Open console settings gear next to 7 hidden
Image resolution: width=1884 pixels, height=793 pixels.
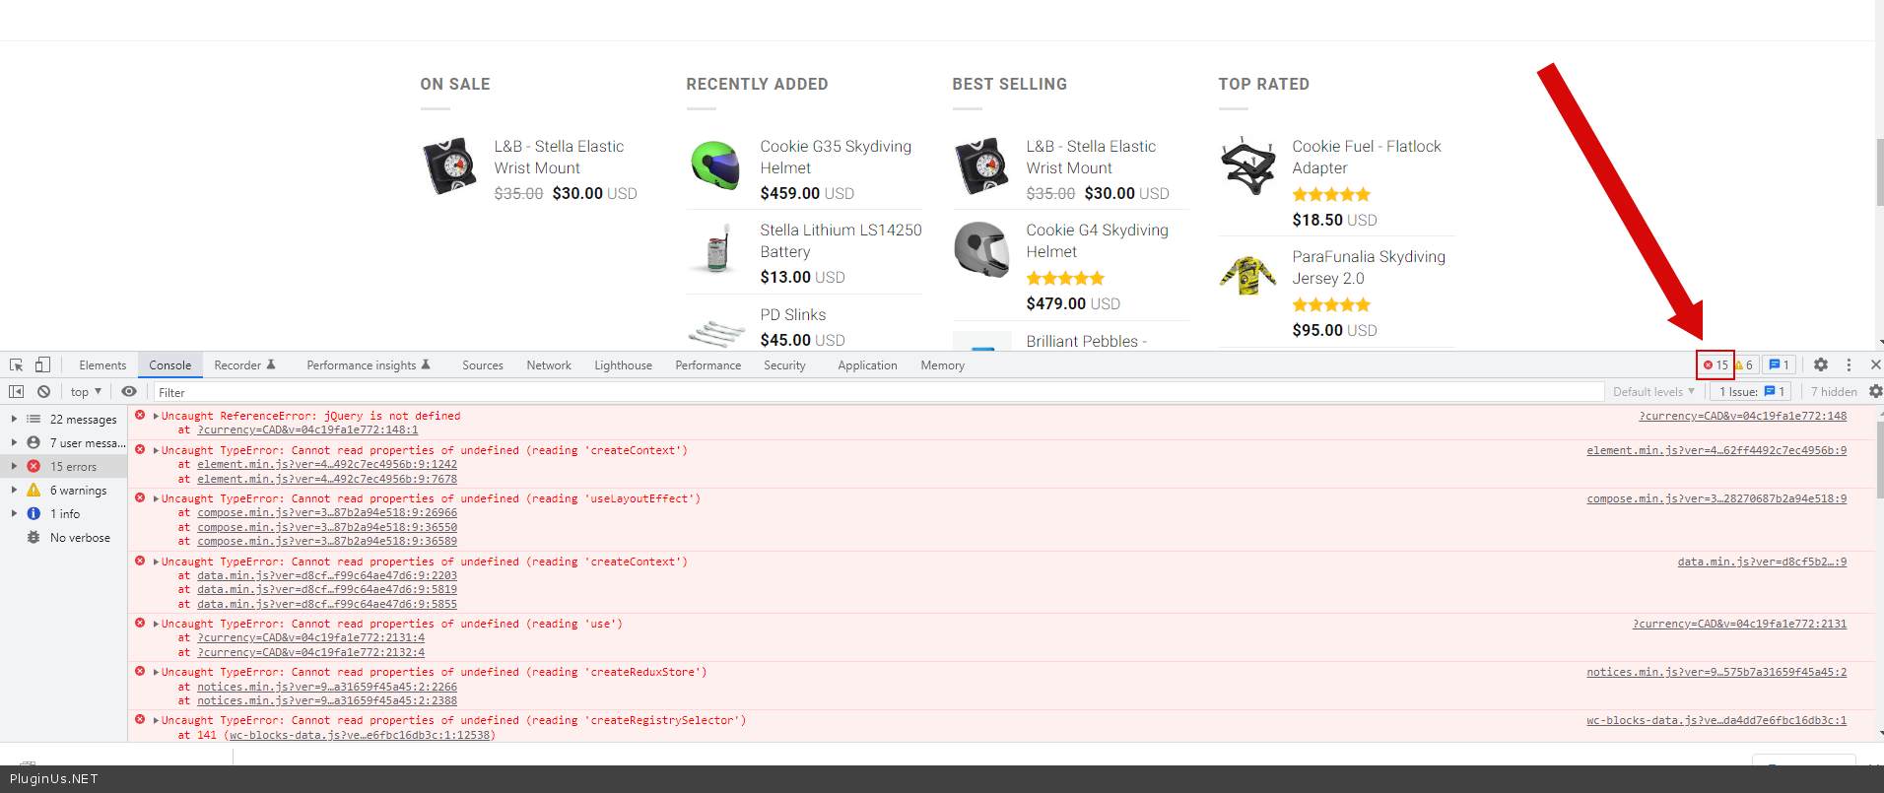point(1875,391)
